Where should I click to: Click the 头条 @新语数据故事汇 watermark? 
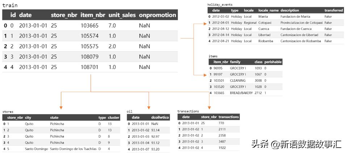pyautogui.click(x=296, y=144)
